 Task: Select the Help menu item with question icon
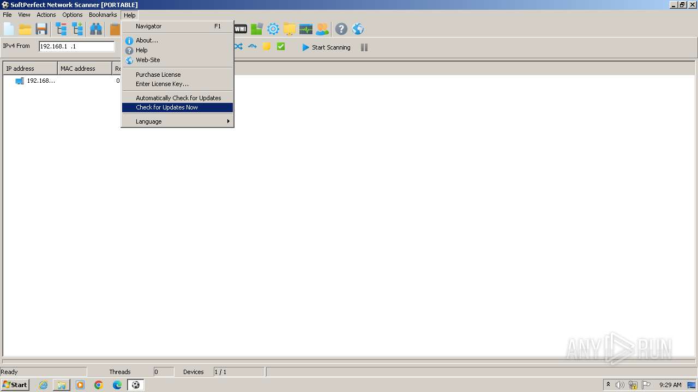tap(178, 50)
